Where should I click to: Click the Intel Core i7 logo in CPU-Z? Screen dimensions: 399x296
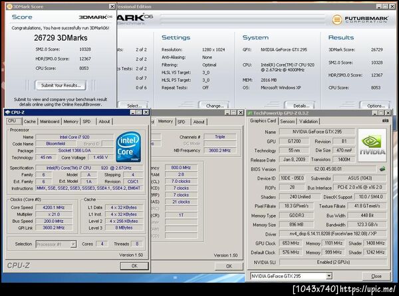(128, 147)
